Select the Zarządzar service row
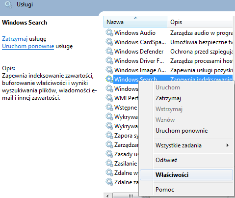 click(126, 145)
